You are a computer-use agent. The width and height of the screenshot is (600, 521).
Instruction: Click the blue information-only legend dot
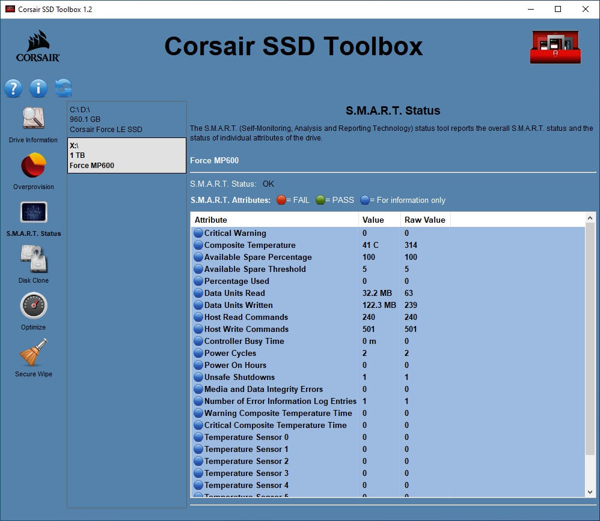365,200
